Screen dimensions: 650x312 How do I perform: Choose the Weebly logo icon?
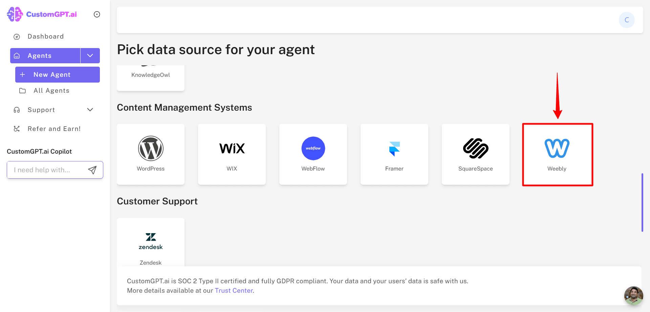(x=557, y=148)
